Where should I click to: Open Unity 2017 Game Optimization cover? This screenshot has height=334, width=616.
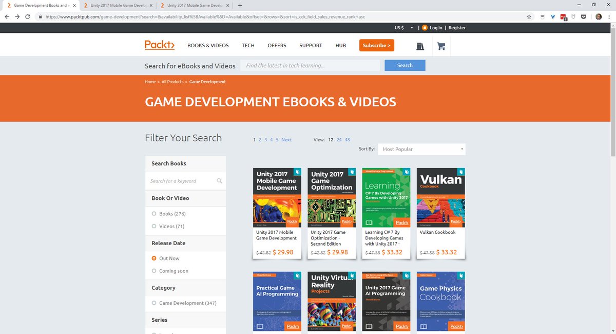(x=332, y=197)
